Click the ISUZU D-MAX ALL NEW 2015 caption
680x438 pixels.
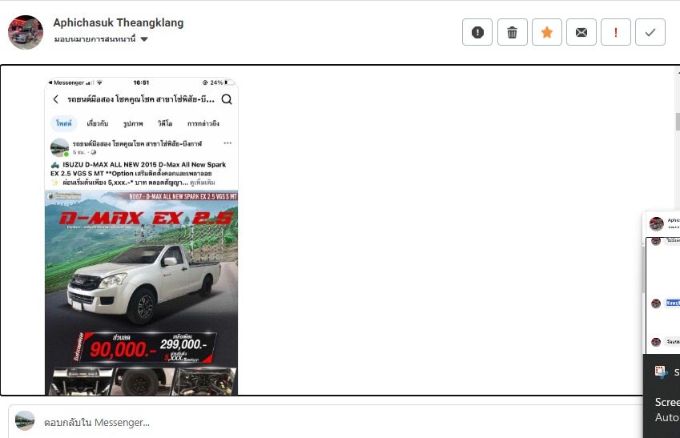(x=138, y=174)
